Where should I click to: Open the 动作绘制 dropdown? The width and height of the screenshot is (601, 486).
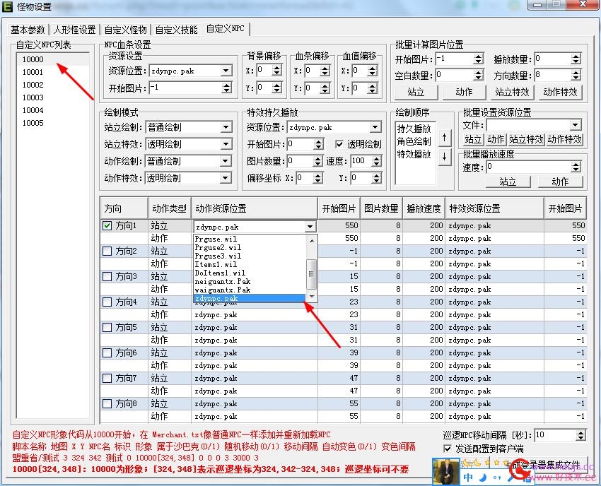[226, 161]
